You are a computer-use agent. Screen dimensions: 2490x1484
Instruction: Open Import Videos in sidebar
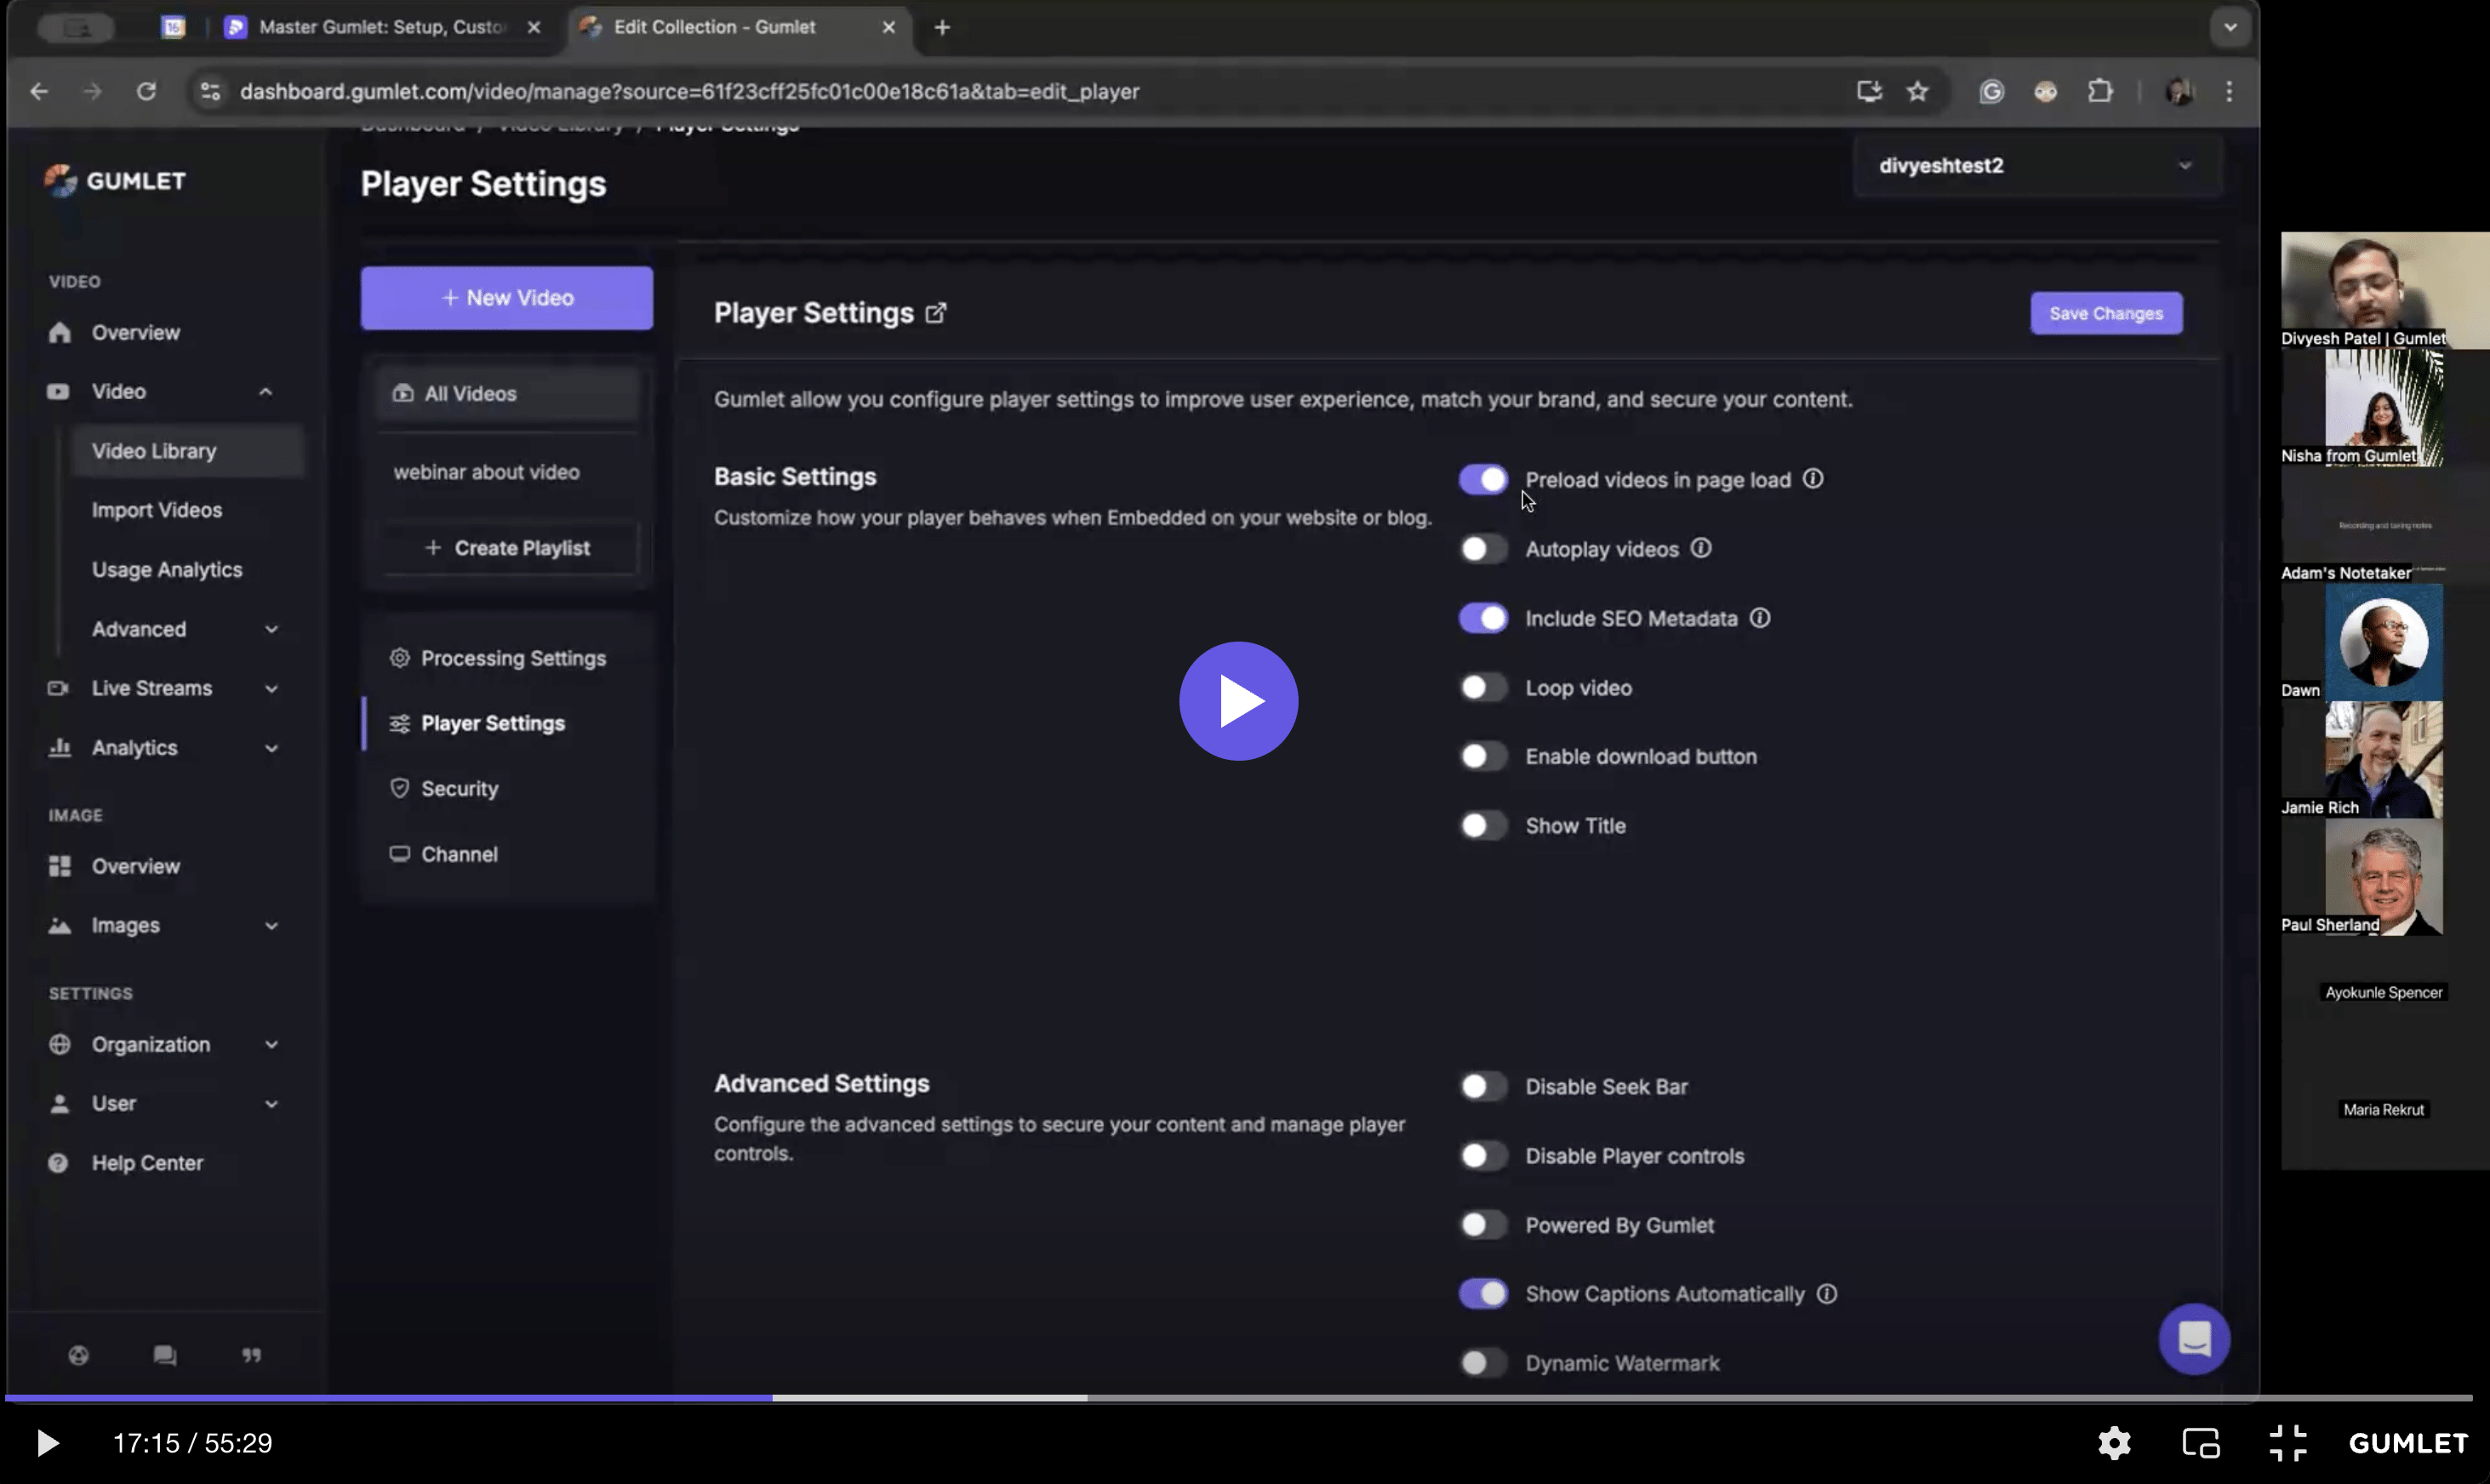tap(157, 510)
